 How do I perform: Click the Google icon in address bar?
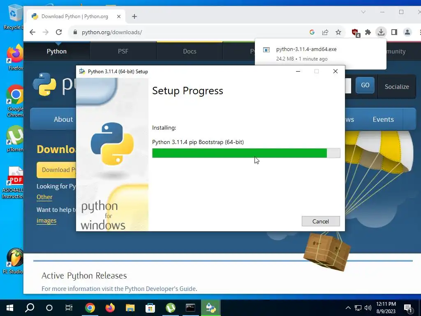(312, 32)
